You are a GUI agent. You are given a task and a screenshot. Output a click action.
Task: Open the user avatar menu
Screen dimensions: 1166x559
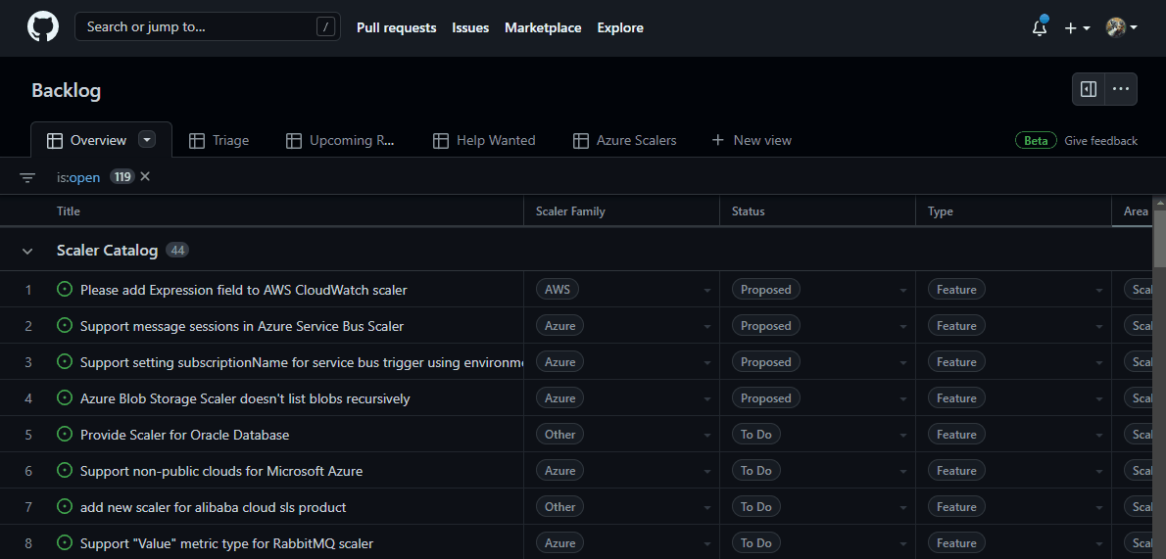[x=1121, y=27]
